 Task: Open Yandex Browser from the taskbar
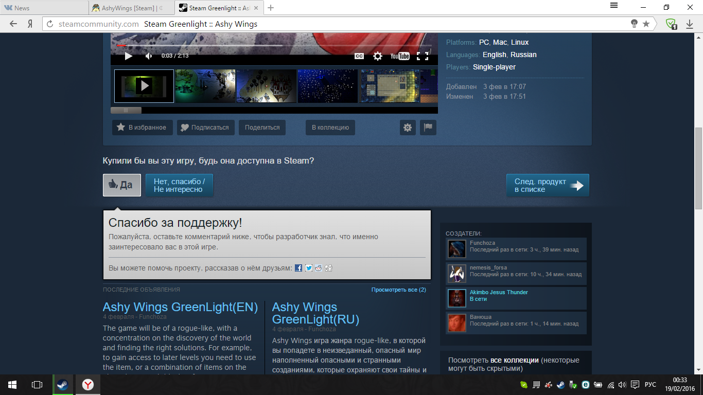(x=88, y=385)
